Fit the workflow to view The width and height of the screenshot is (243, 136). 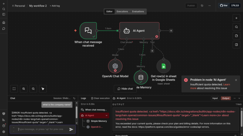coord(14,89)
